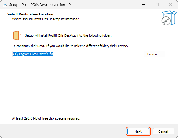Click the highlighted C:\Program Files\Pozitif Ofis path text
Screen dimensions: 178x138
tap(33, 54)
